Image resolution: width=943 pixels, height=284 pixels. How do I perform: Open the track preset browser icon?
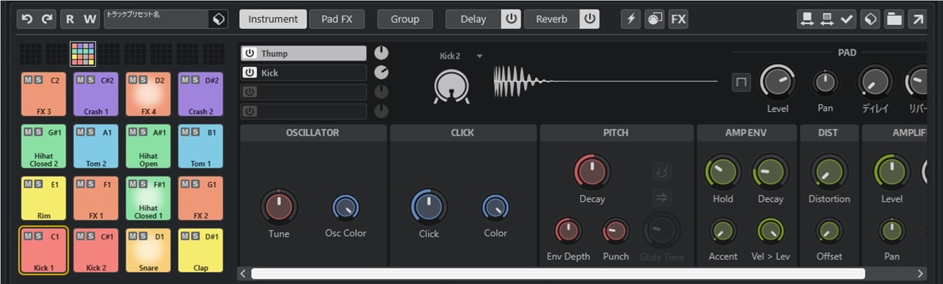tap(218, 19)
